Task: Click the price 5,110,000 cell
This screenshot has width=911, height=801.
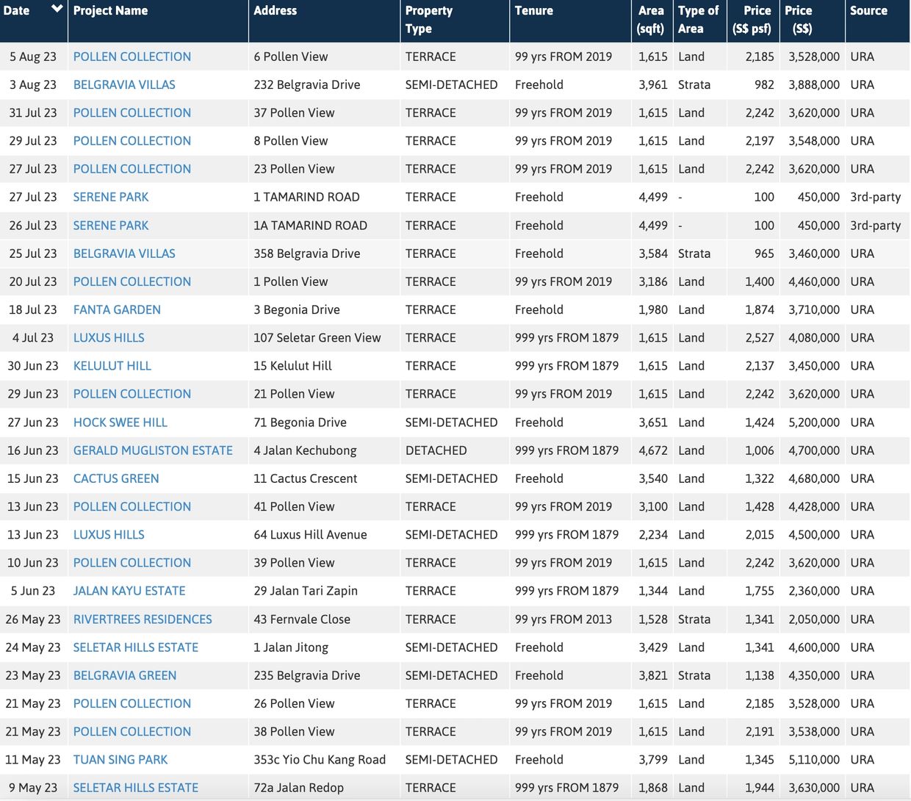Action: click(814, 759)
